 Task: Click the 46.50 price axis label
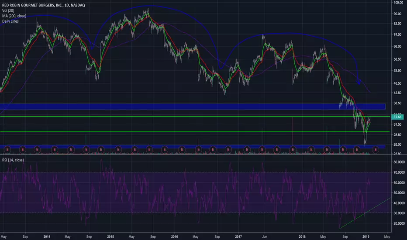397,83
